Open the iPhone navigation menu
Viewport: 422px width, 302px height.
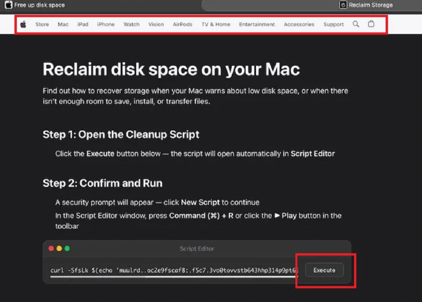pyautogui.click(x=105, y=24)
